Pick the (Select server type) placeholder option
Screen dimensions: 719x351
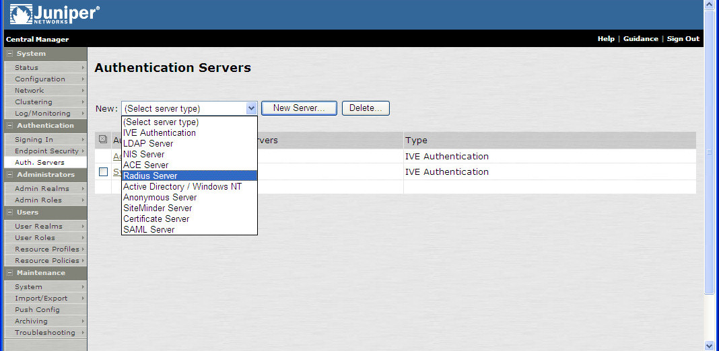[x=189, y=122]
